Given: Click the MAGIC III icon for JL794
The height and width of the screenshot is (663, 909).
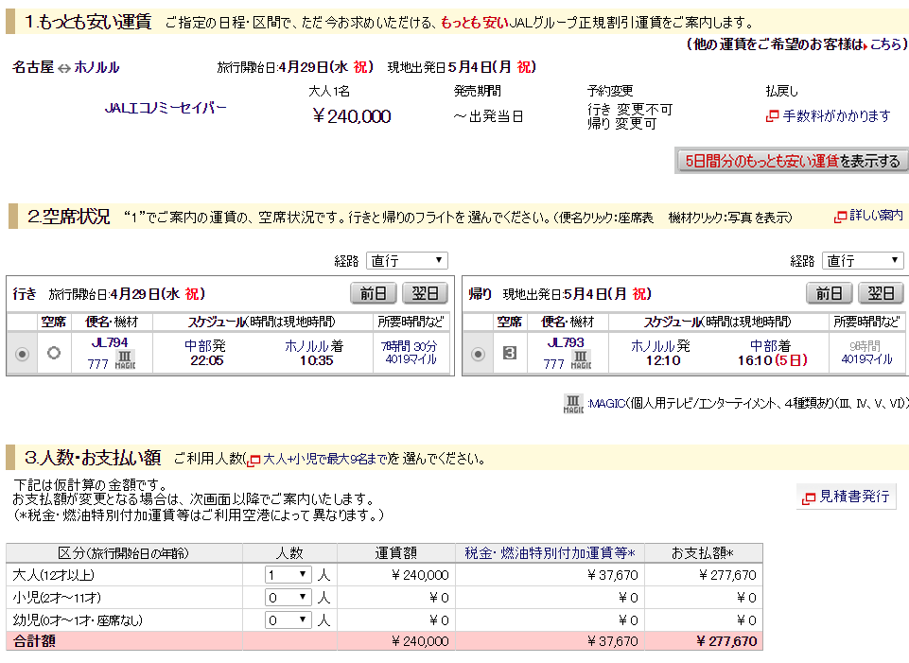Looking at the screenshot, I should coord(125,360).
